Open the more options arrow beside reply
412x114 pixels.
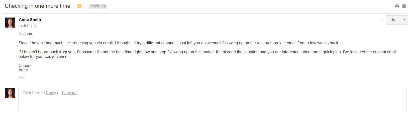pos(404,20)
